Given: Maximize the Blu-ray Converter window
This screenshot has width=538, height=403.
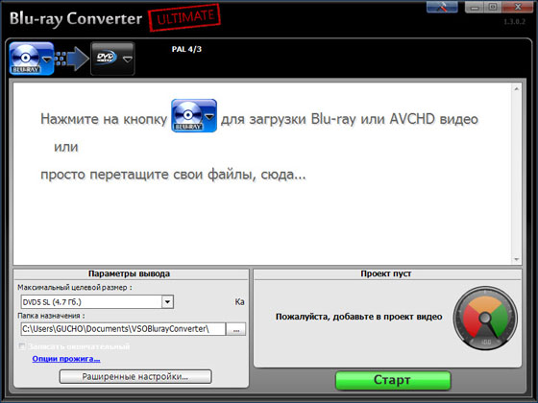Looking at the screenshot, I should point(493,7).
